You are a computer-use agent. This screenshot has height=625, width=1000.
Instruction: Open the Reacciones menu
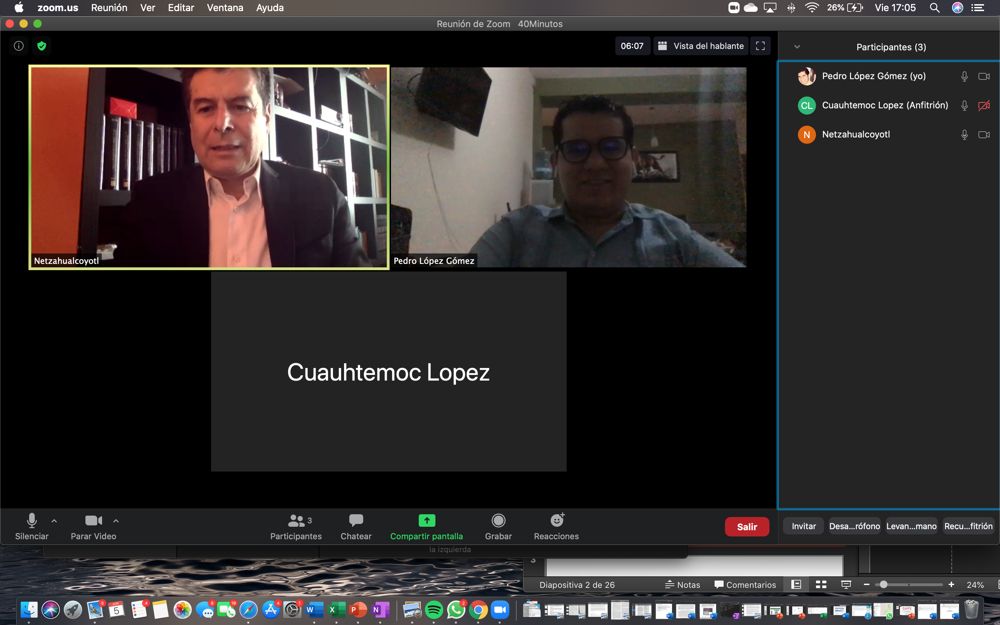tap(556, 527)
